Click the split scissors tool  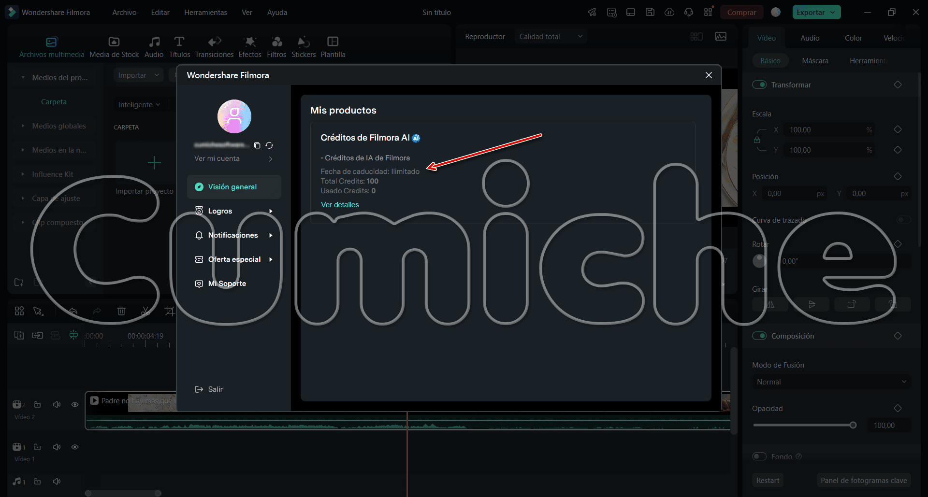tap(145, 311)
